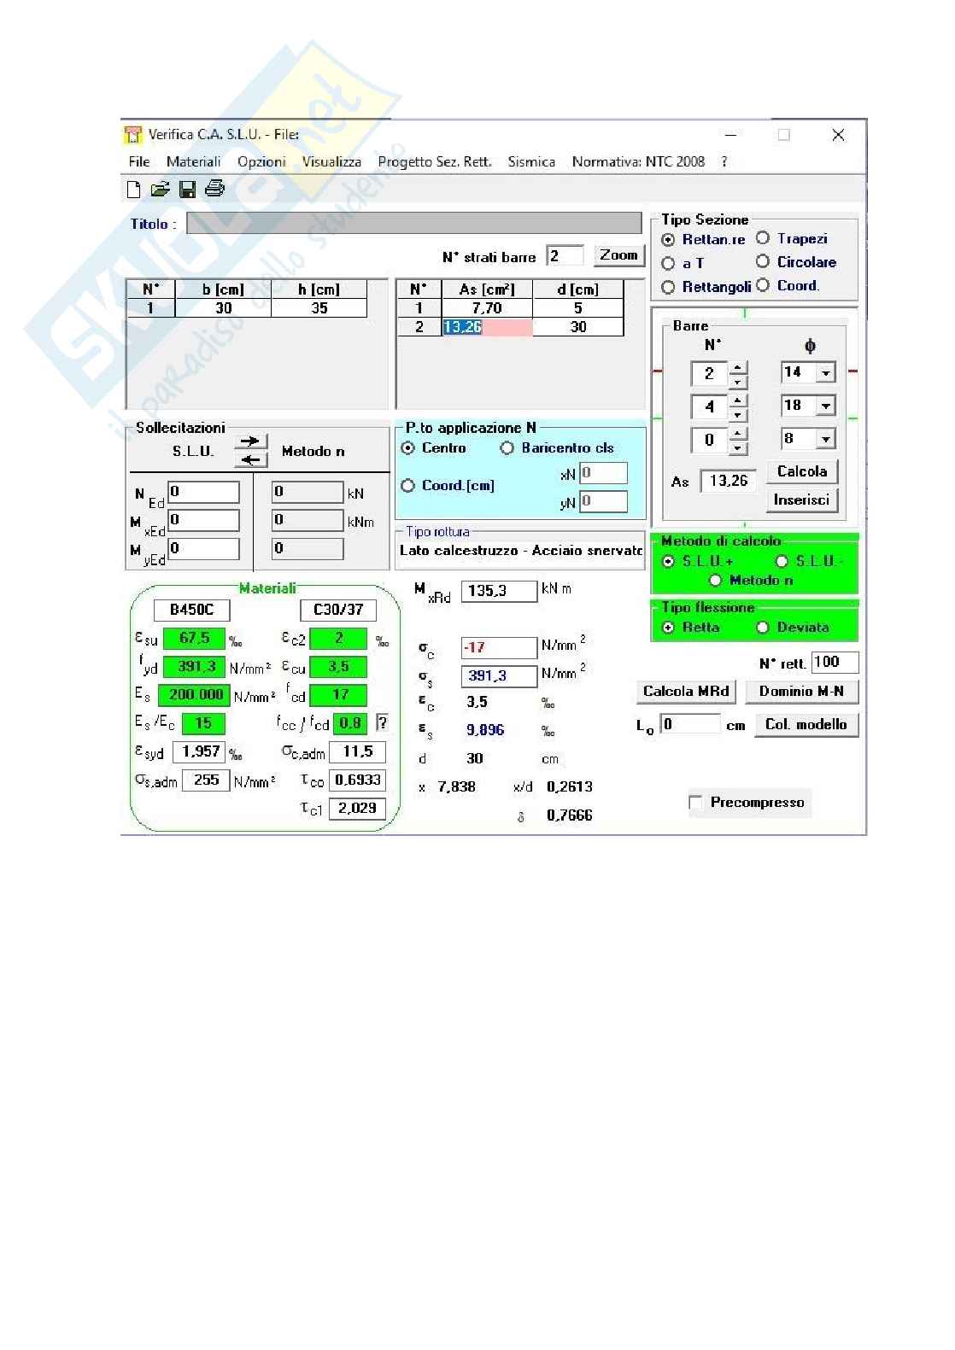Click the Dominio M-N button

point(801,692)
